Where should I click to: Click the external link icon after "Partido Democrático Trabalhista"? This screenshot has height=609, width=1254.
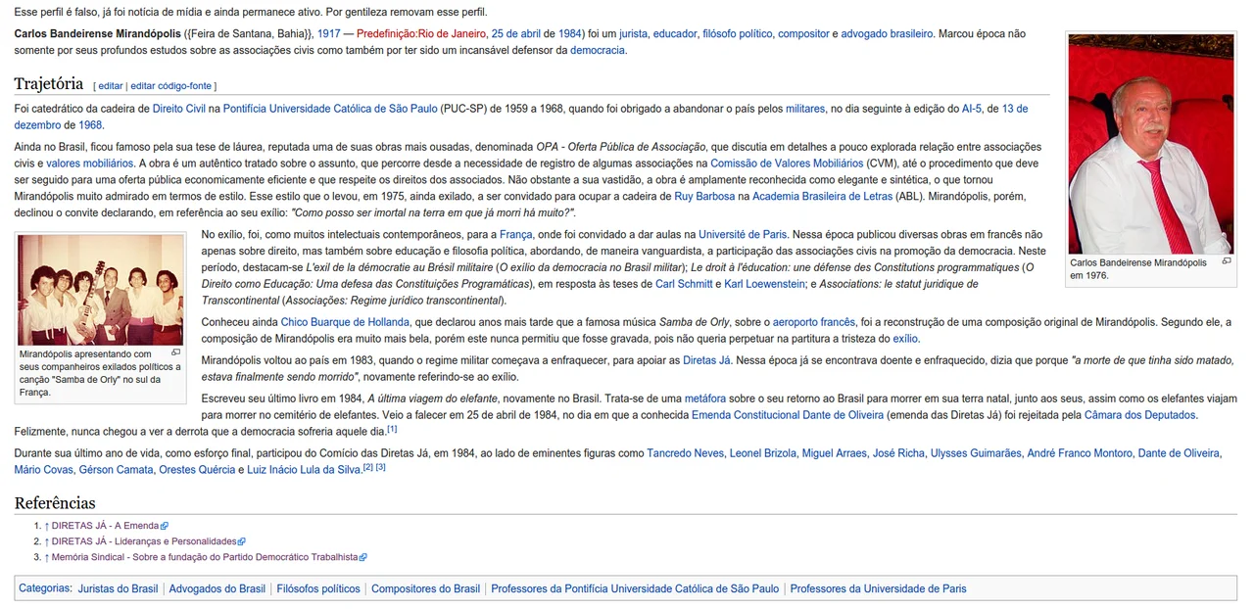[363, 557]
